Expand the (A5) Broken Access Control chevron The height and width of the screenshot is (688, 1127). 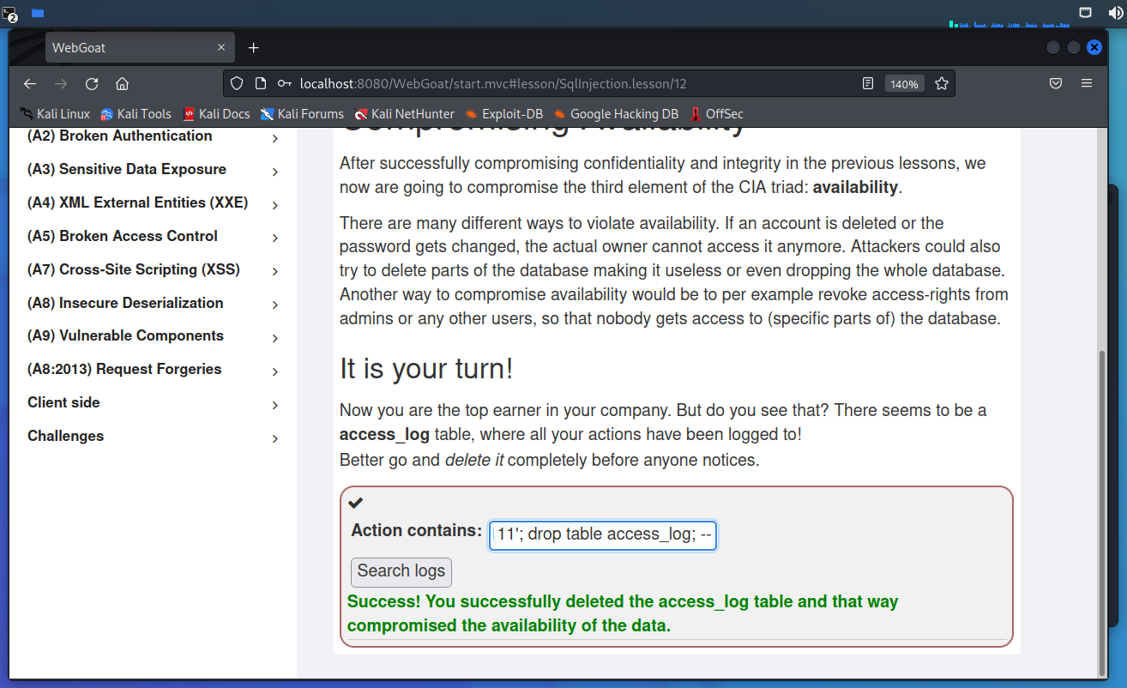point(275,238)
